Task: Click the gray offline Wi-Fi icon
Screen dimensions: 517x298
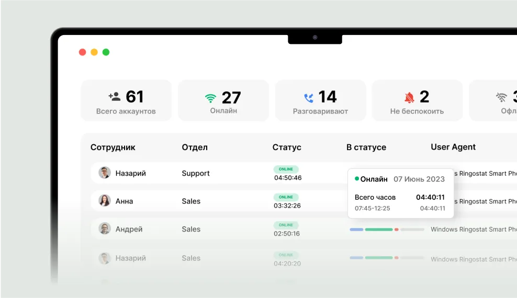Action: coord(501,98)
